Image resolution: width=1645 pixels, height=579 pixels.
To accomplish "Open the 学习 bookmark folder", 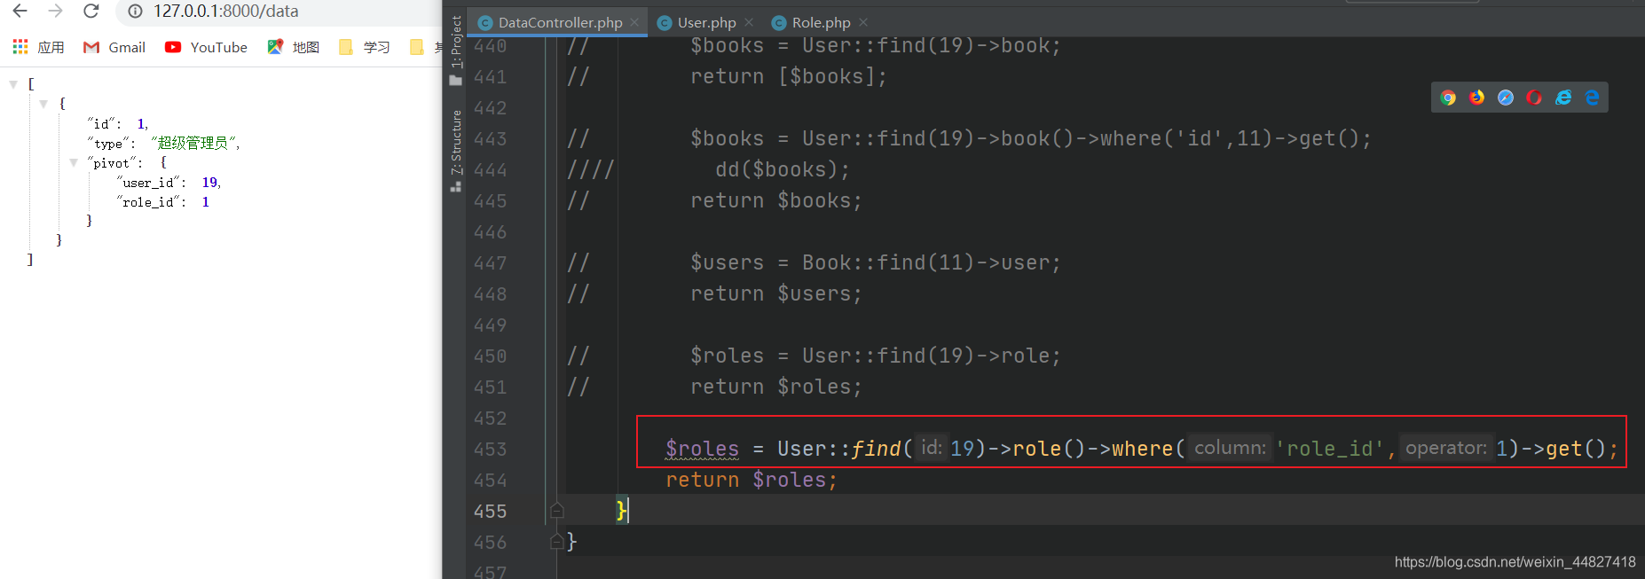I will click(365, 47).
